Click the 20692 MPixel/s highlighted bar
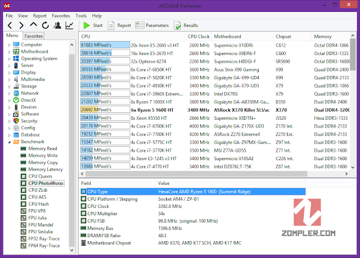 (x=105, y=110)
